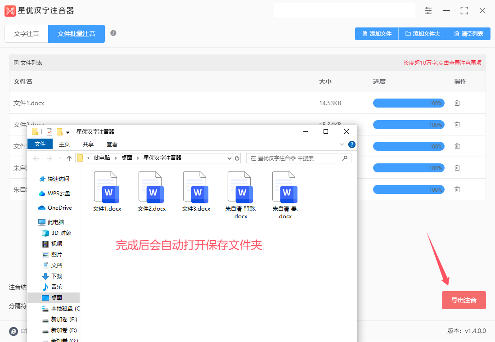Select 新加卷 (E:) drive in sidebar
The image size is (495, 342).
pos(60,319)
